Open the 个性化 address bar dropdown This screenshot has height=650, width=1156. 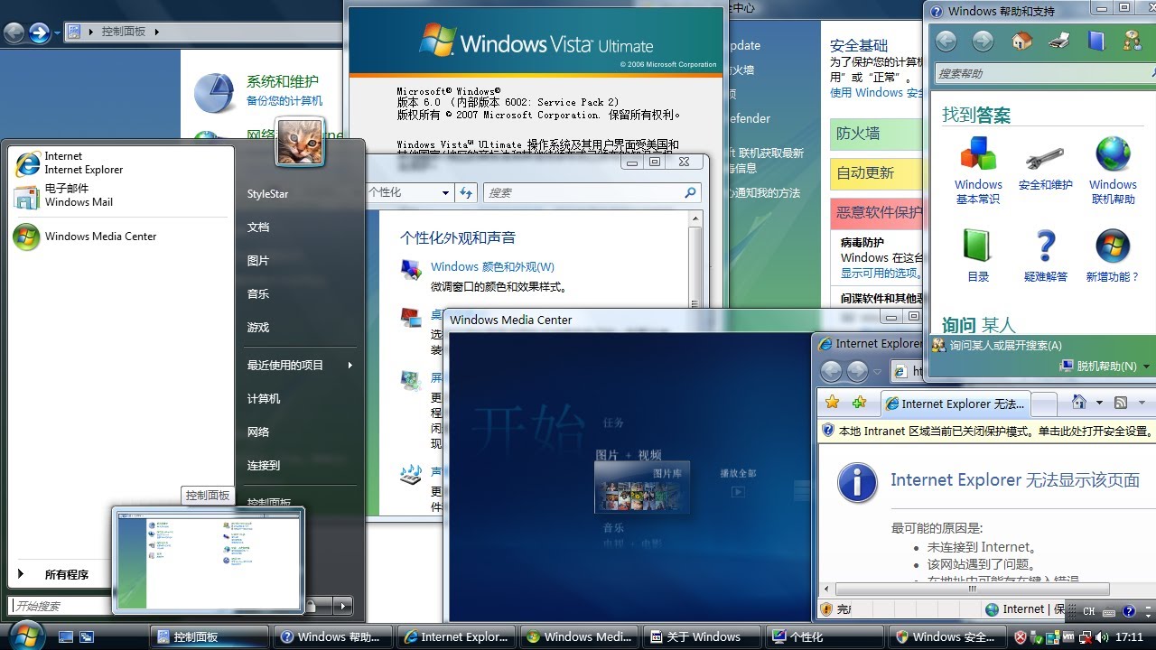click(x=445, y=192)
